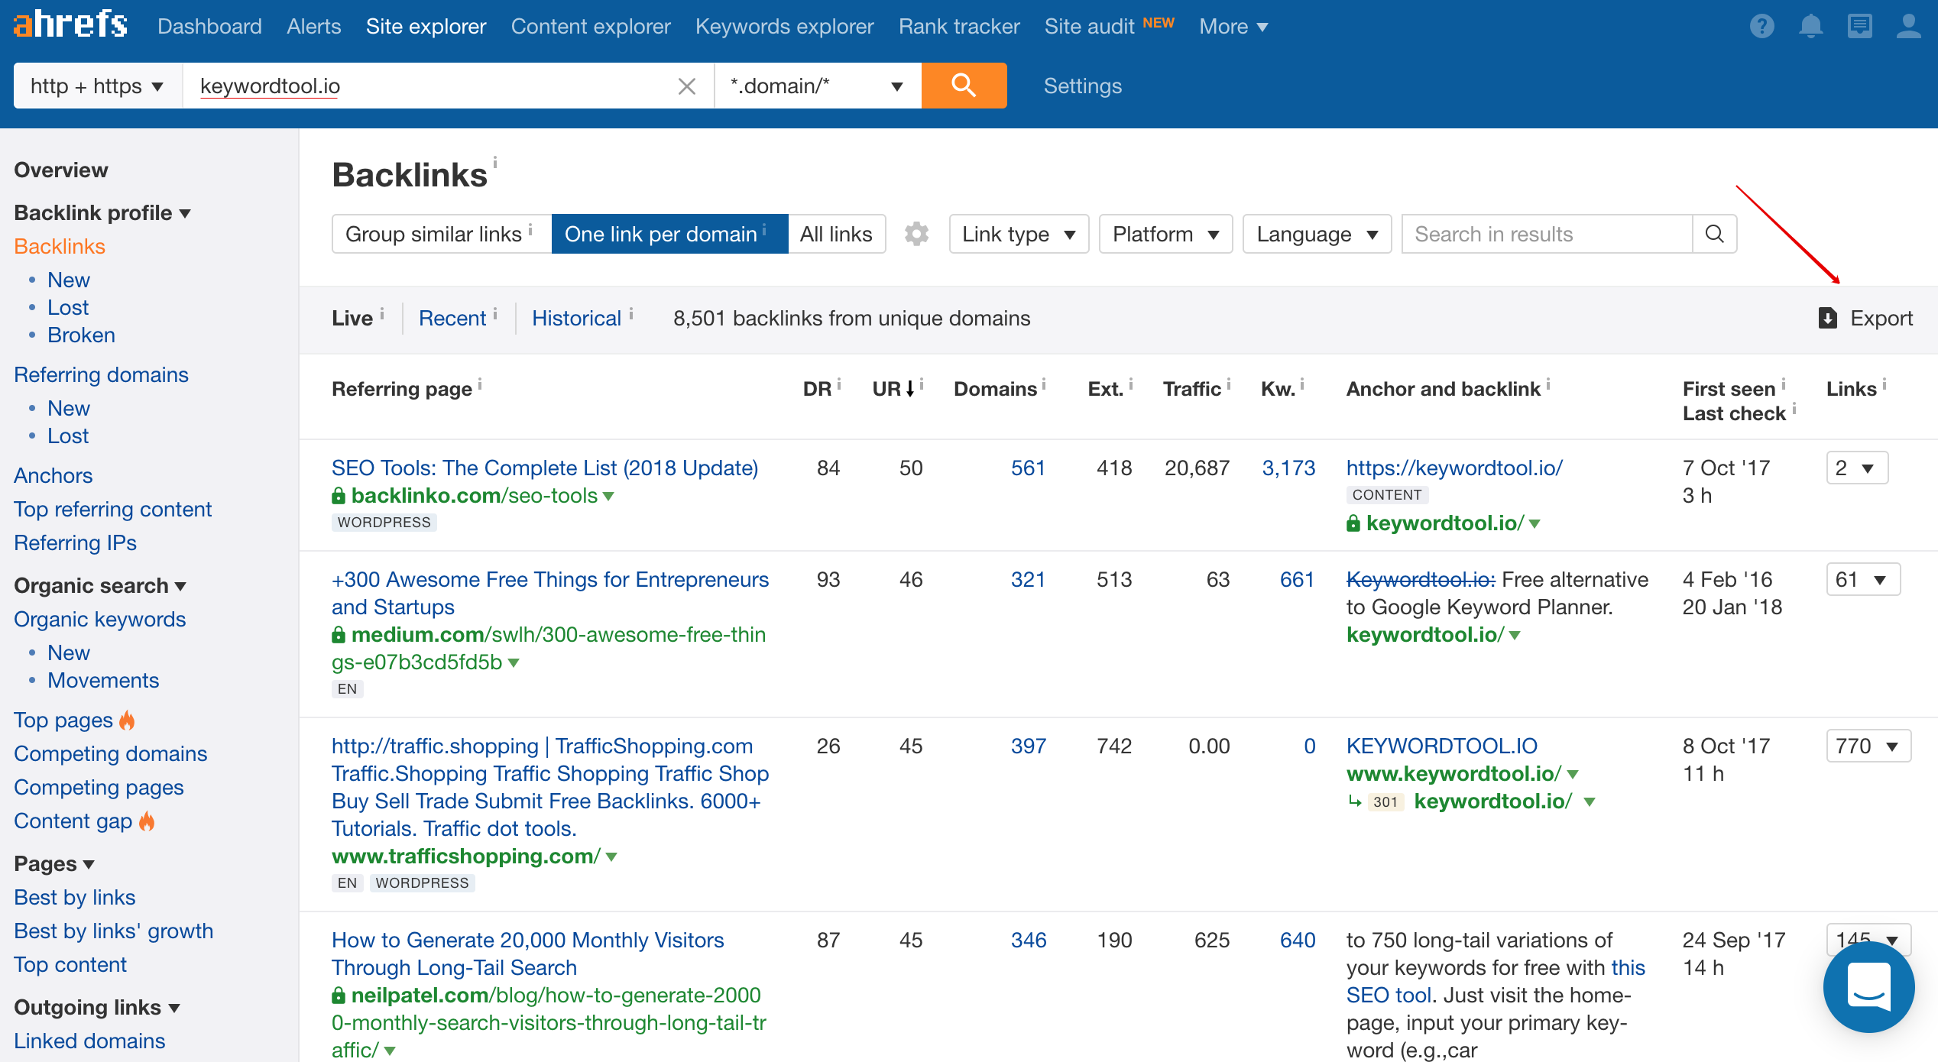
Task: Open Top pages report
Action: pos(63,720)
